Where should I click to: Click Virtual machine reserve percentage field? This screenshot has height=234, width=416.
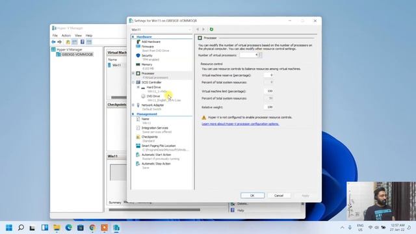[268, 75]
